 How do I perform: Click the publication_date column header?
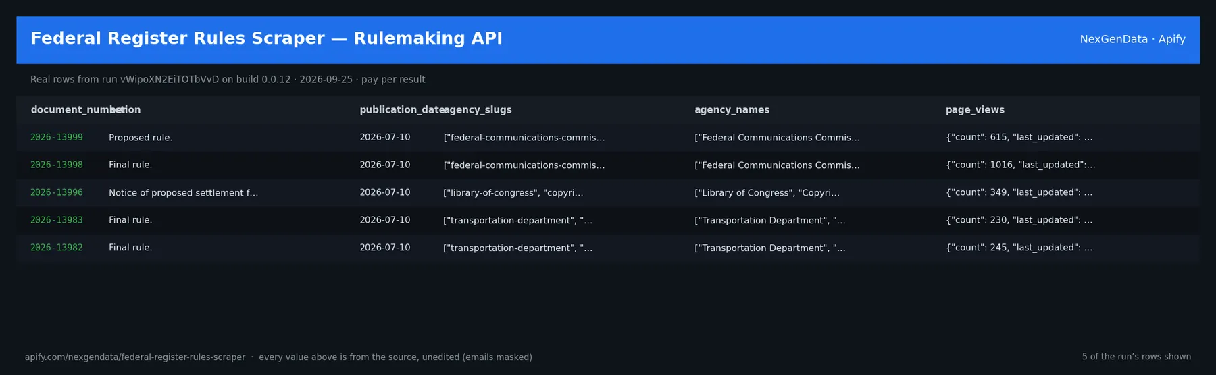point(401,110)
